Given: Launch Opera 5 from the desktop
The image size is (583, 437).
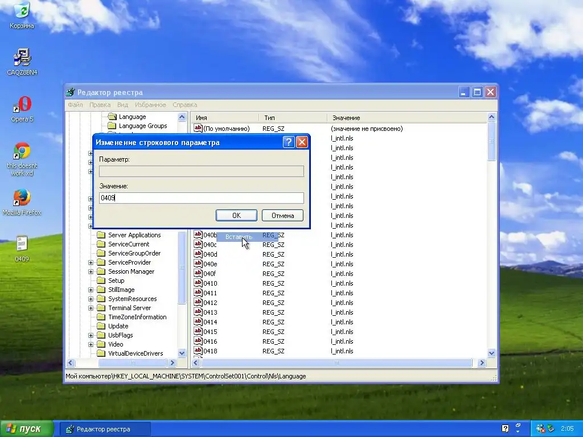Looking at the screenshot, I should click(x=22, y=109).
